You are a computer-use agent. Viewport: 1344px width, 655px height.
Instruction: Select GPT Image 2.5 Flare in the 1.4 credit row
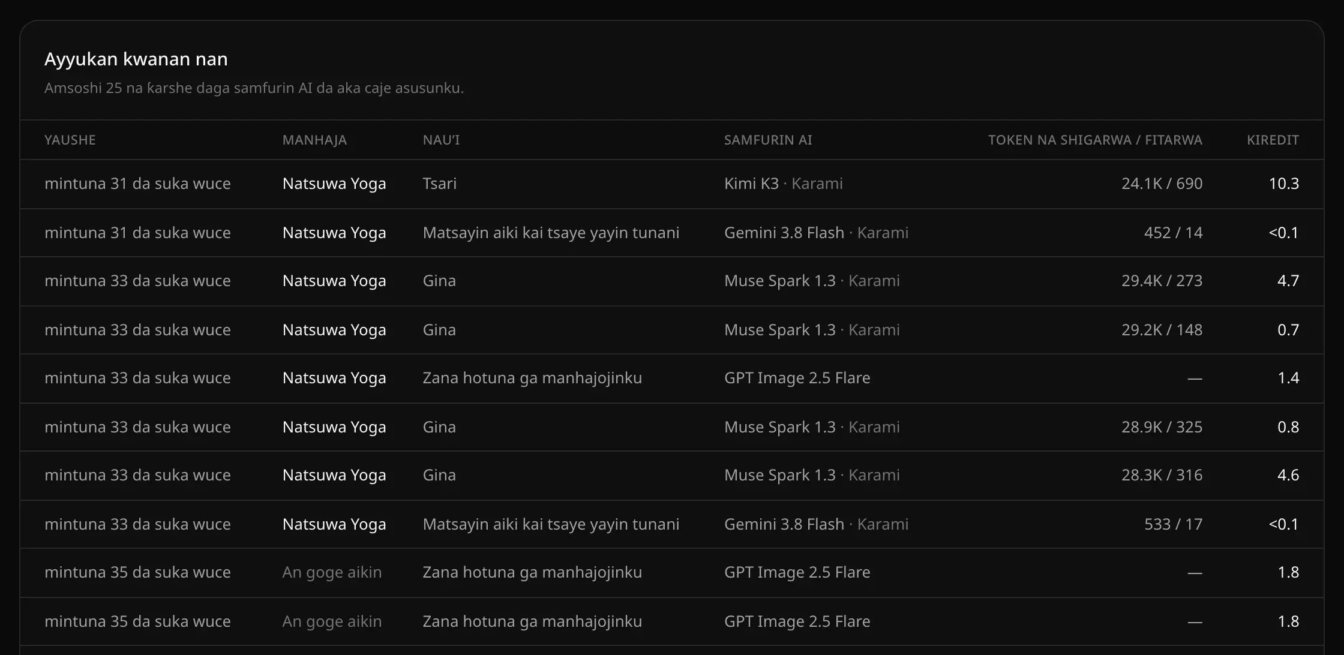[x=797, y=378]
